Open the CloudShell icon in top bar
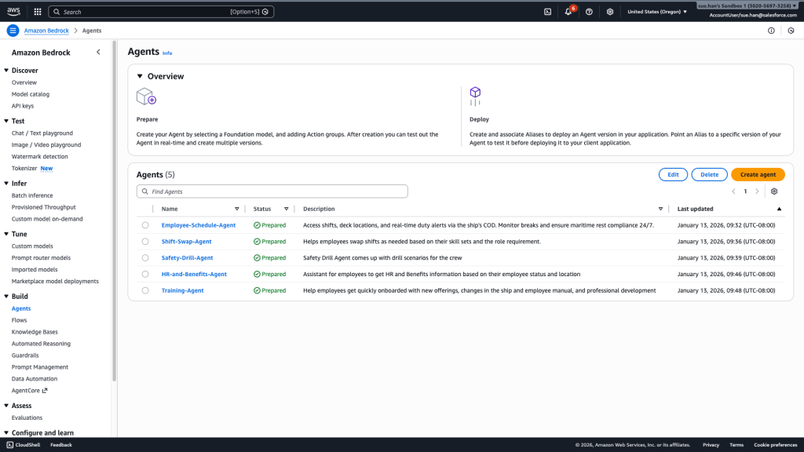The width and height of the screenshot is (804, 452). 547,12
